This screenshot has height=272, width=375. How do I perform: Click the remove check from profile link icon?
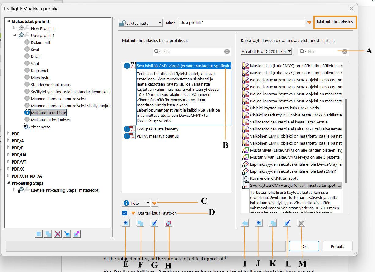(169, 223)
